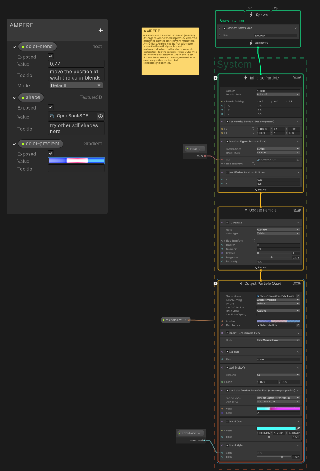This screenshot has height=471, width=320.
Task: Toggle Exposed checkbox for color-blend
Action: 51,57
